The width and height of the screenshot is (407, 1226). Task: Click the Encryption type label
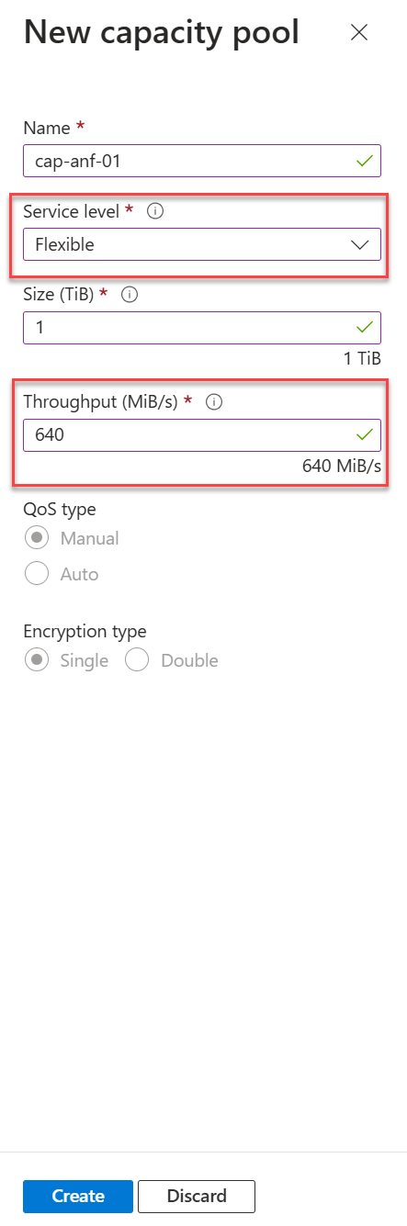[85, 631]
